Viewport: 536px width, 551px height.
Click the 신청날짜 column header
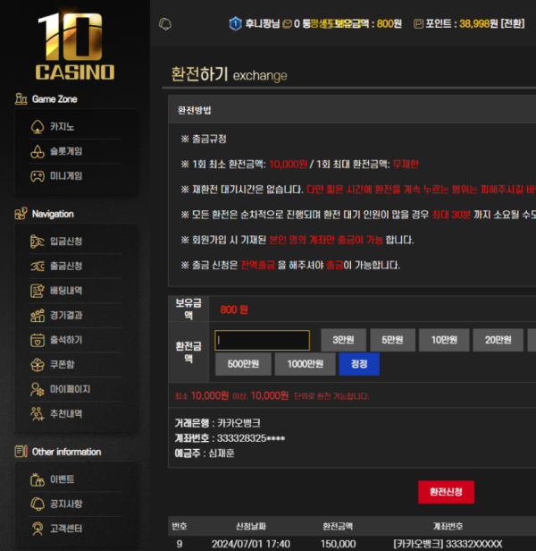251,526
